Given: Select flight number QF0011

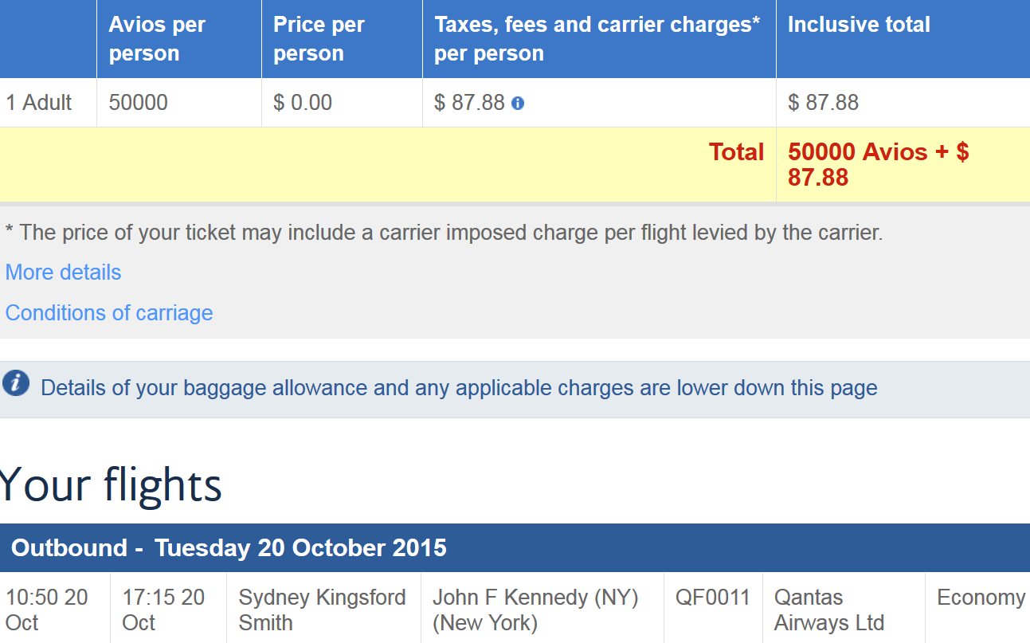Looking at the screenshot, I should tap(713, 598).
